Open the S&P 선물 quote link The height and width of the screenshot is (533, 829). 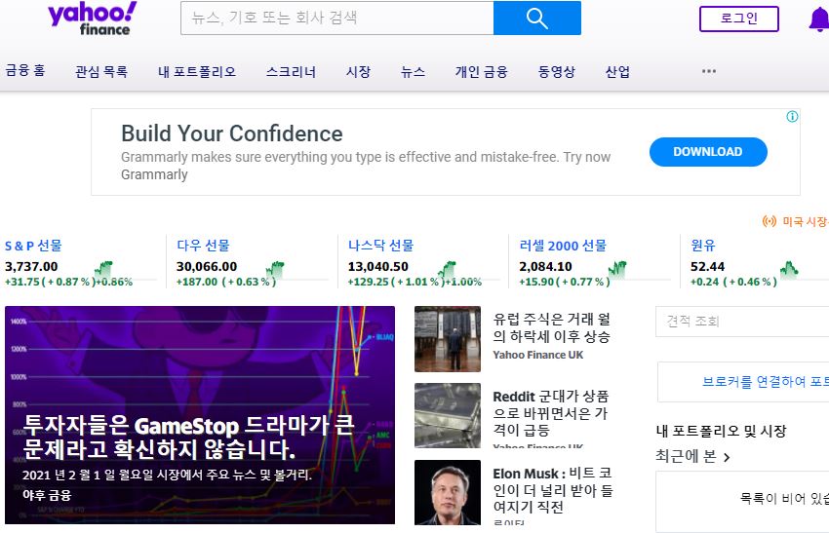[x=33, y=246]
